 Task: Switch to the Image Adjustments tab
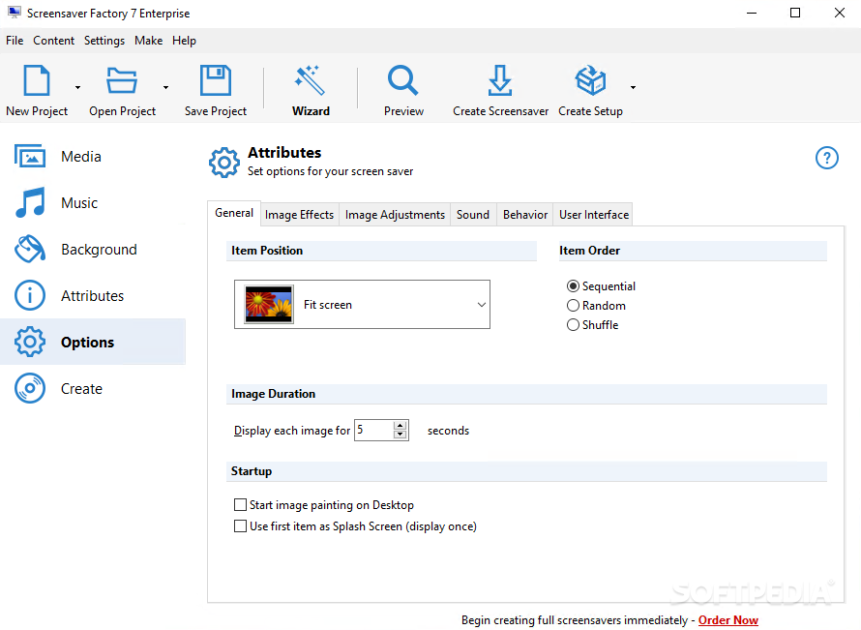point(395,215)
